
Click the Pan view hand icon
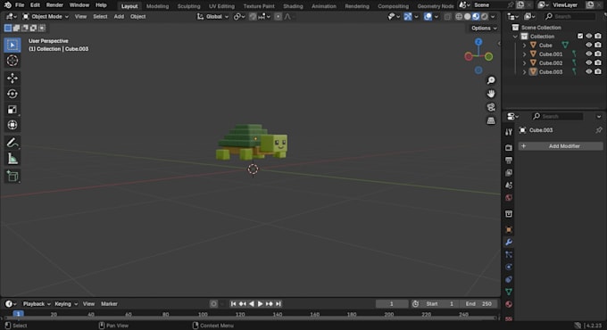pyautogui.click(x=491, y=94)
